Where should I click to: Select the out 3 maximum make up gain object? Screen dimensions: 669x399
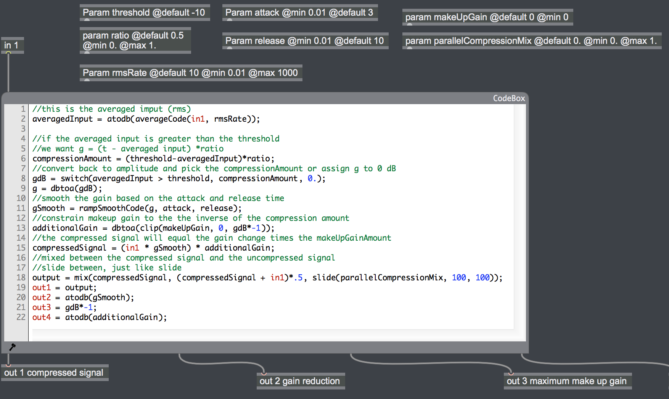568,381
